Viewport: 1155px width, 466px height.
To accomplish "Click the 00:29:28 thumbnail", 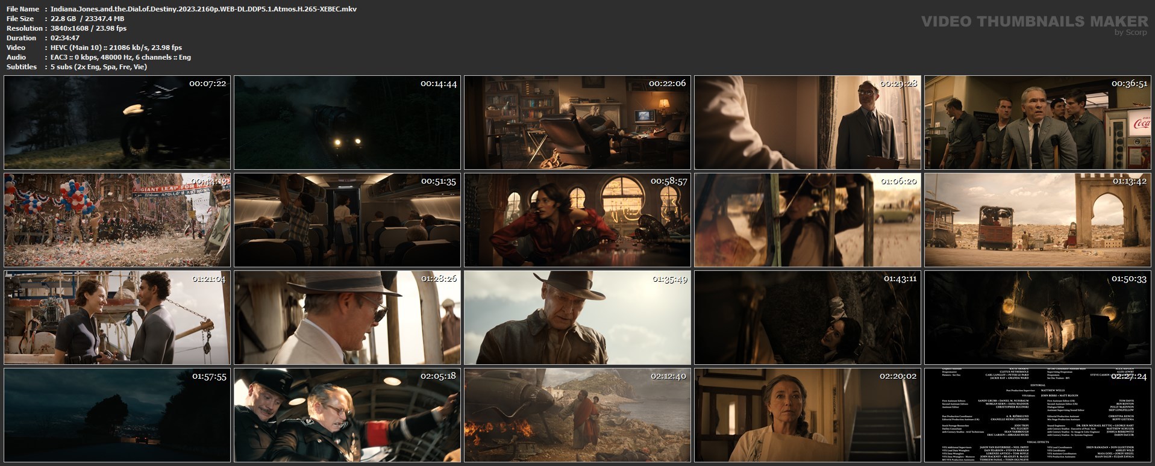I will (807, 122).
